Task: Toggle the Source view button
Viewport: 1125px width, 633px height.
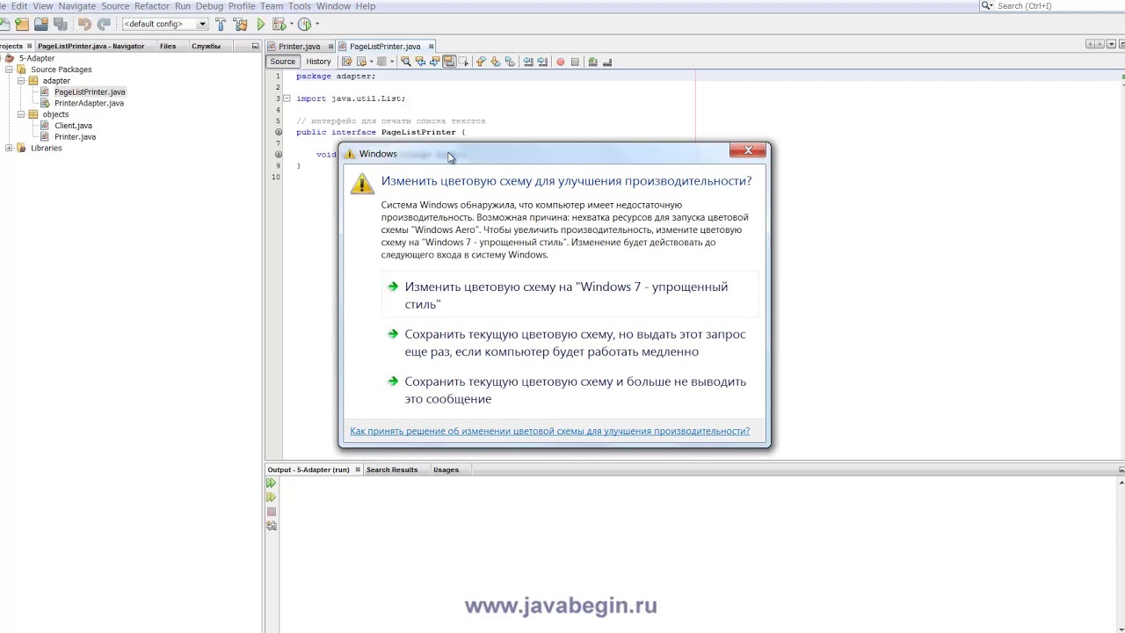Action: tap(282, 62)
